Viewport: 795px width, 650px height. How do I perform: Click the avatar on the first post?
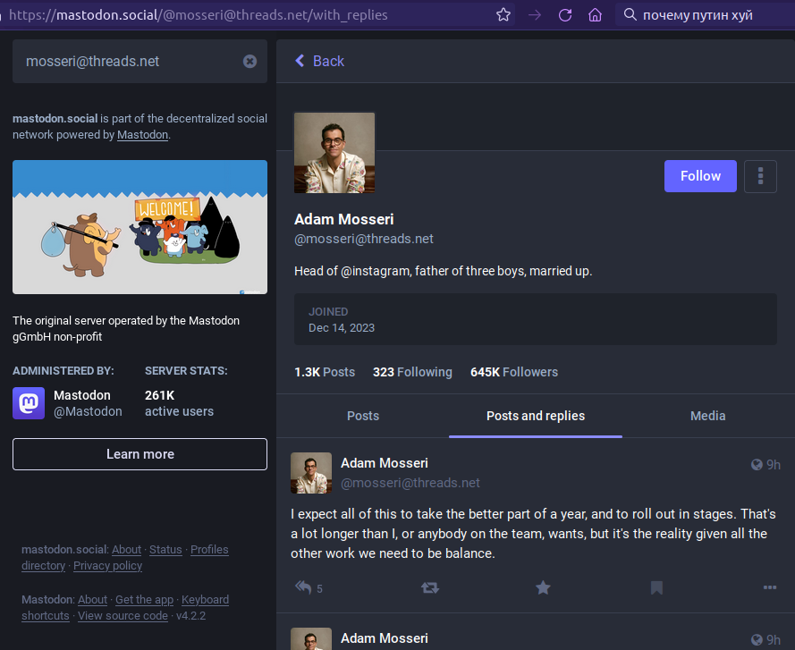tap(311, 473)
